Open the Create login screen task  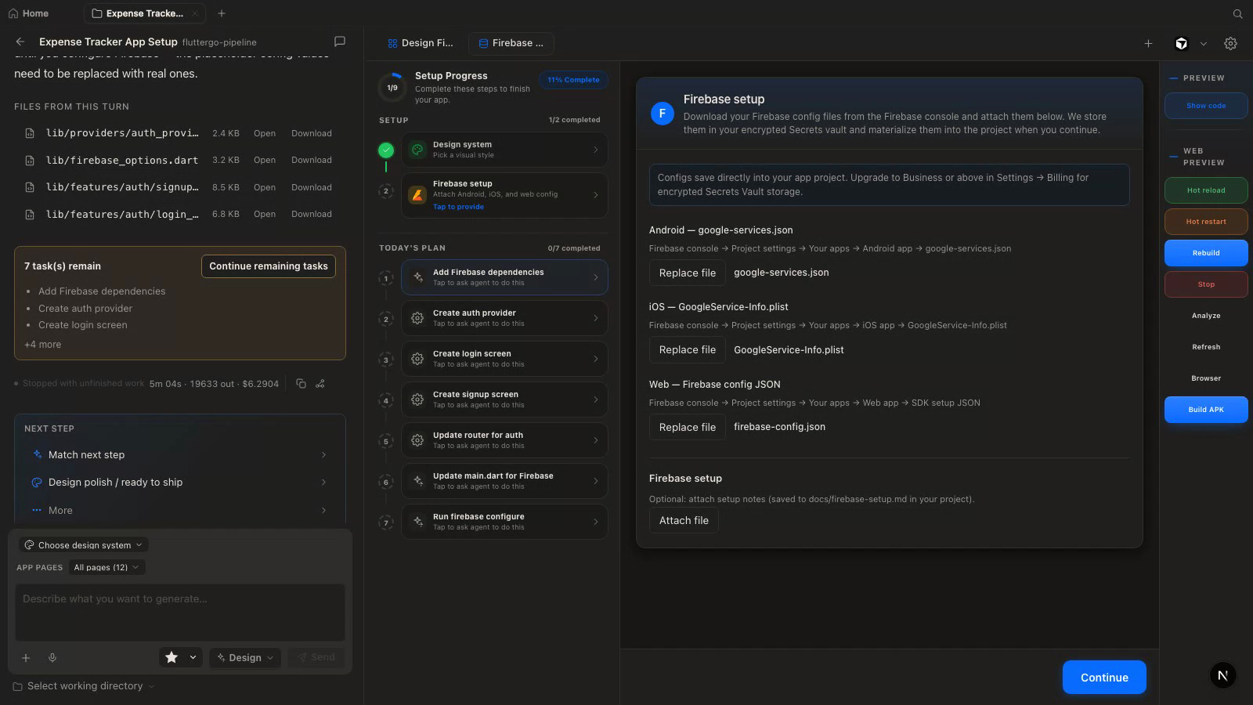tap(504, 359)
